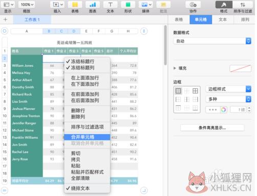Choose 拷贝 from context menu
The height and width of the screenshot is (196, 257).
point(87,160)
